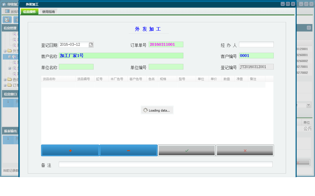The width and height of the screenshot is (315, 196).
Task: Edit the 登记日期 date value 2016-03-12
Action: click(x=74, y=44)
